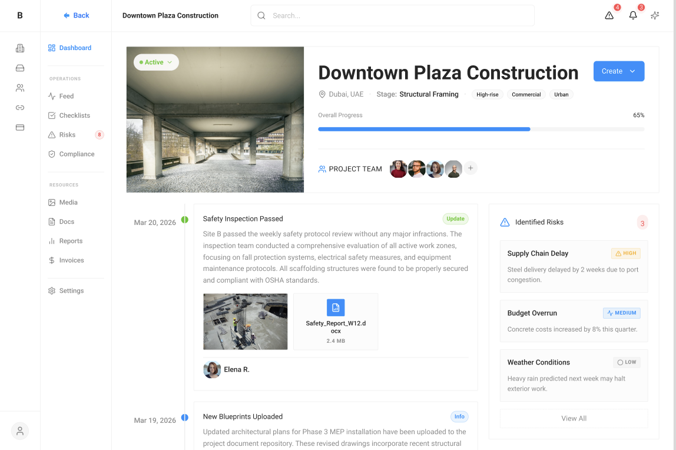Select first team member avatar in red
This screenshot has width=676, height=450.
(398, 169)
